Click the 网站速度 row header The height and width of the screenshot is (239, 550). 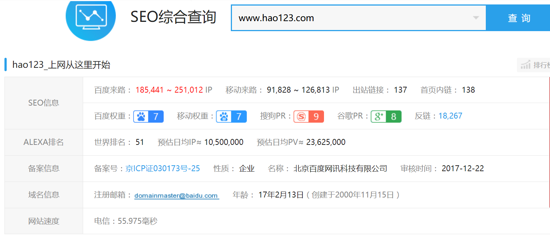44,221
